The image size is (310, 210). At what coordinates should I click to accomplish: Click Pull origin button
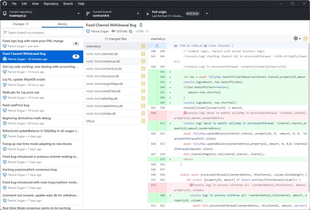(172, 14)
